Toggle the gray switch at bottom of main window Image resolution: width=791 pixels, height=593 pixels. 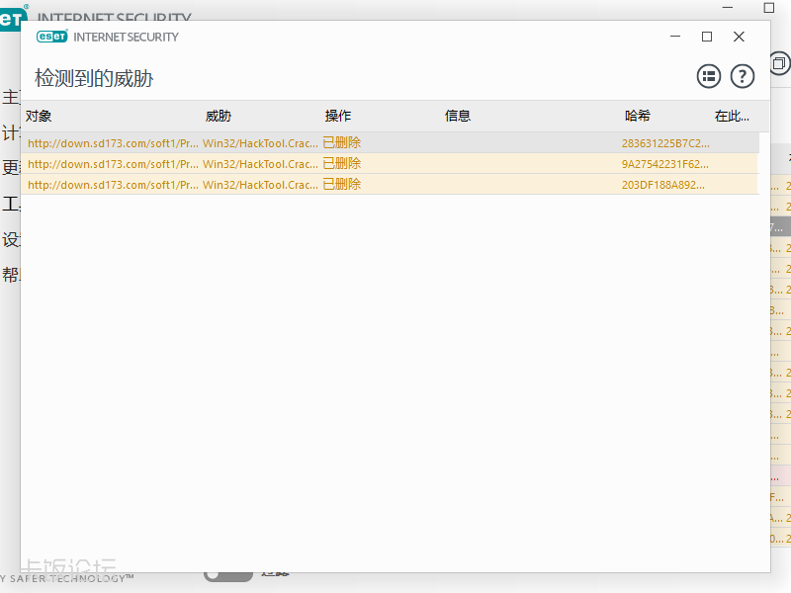(227, 574)
